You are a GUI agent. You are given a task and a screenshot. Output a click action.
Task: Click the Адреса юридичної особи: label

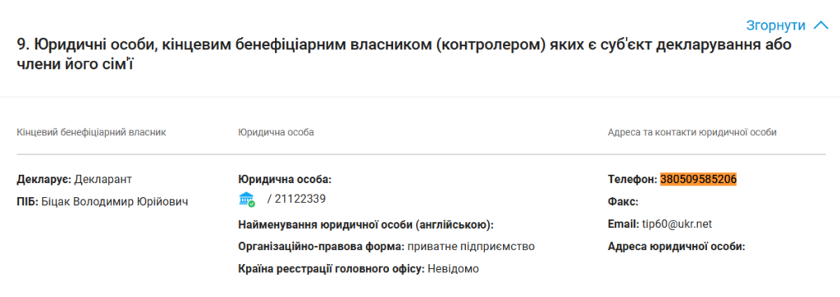677,247
